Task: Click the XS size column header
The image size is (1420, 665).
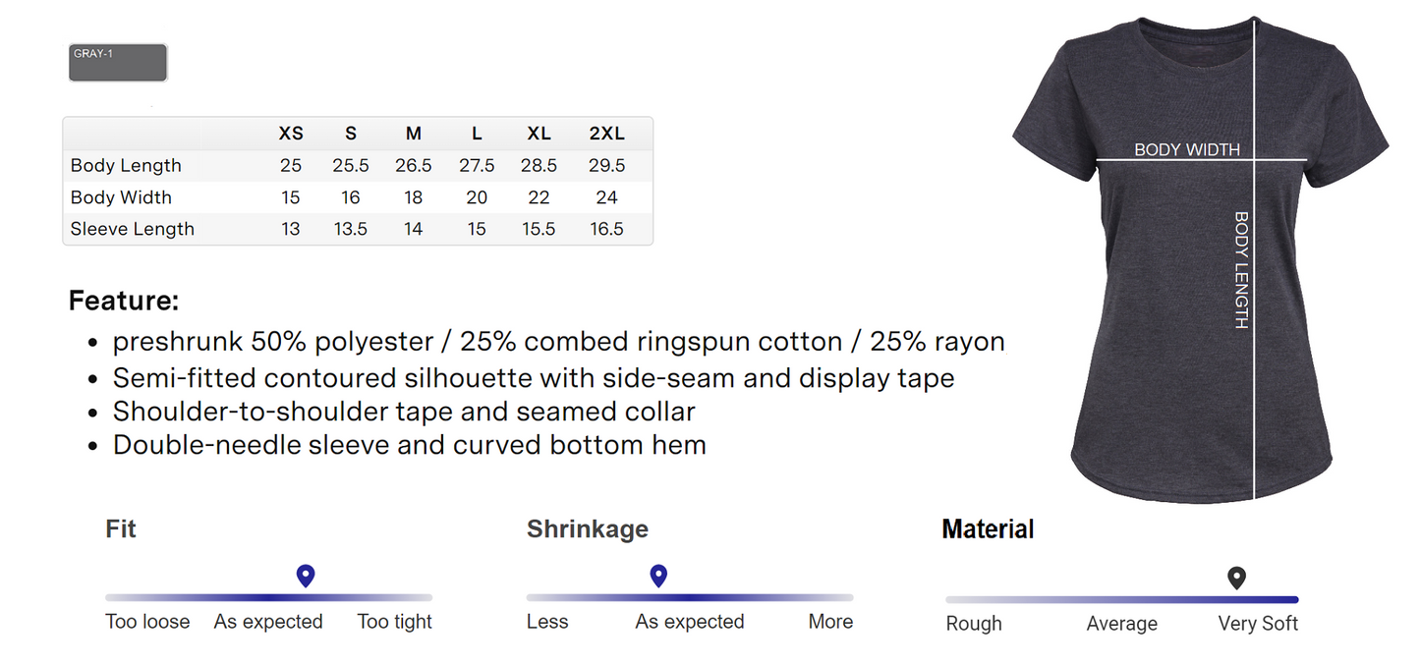Action: (291, 134)
